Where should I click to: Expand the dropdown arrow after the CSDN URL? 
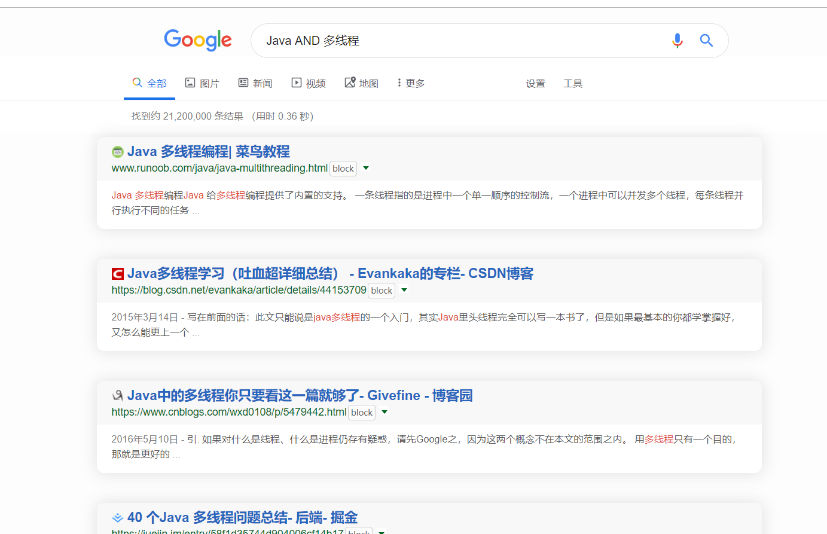(x=404, y=290)
